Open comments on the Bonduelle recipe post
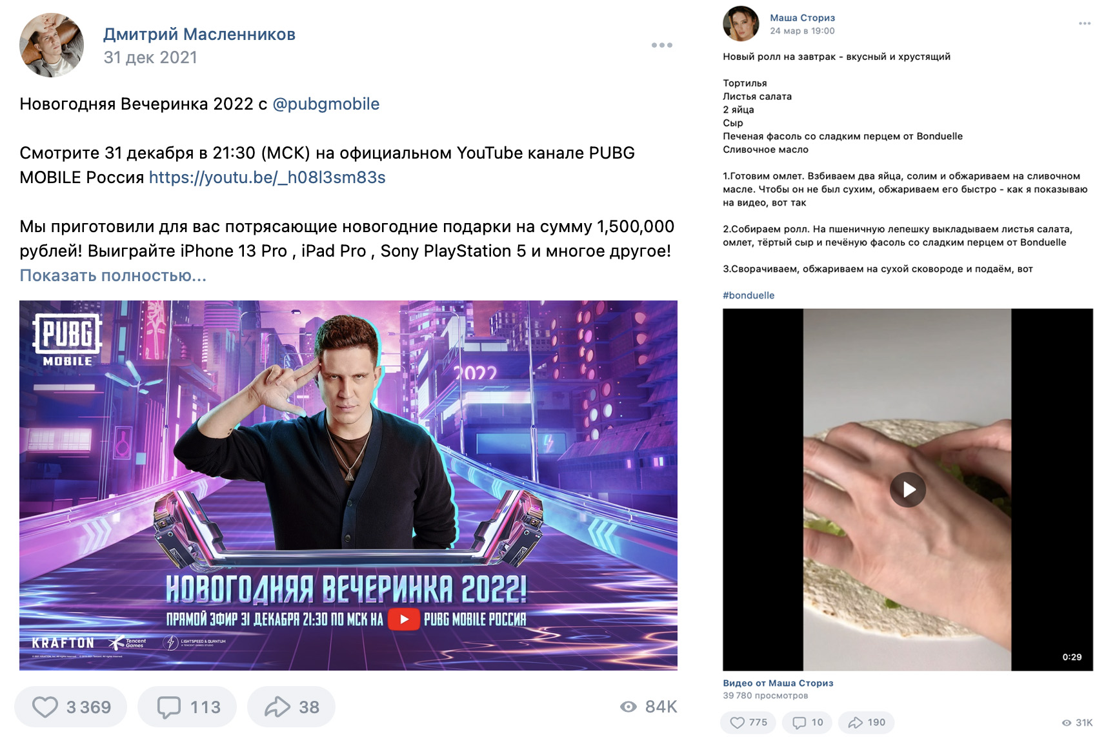Screen dimensions: 1106x737 (x=807, y=722)
